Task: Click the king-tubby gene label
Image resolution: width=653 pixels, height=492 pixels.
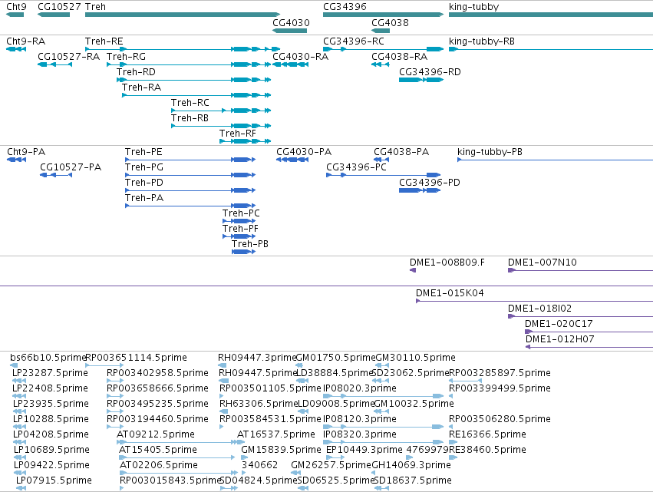Action: pyautogui.click(x=473, y=7)
